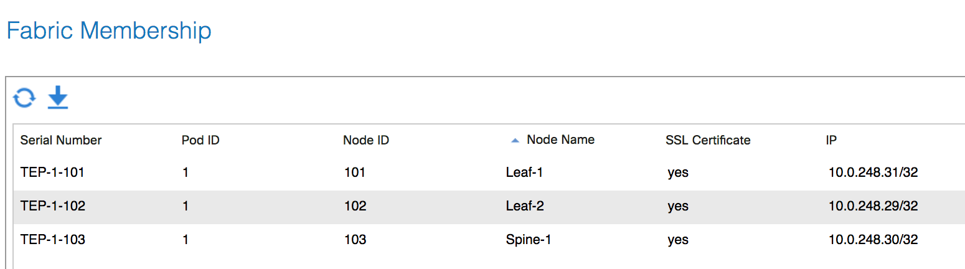Click the Leaf-2 node name cell

525,206
